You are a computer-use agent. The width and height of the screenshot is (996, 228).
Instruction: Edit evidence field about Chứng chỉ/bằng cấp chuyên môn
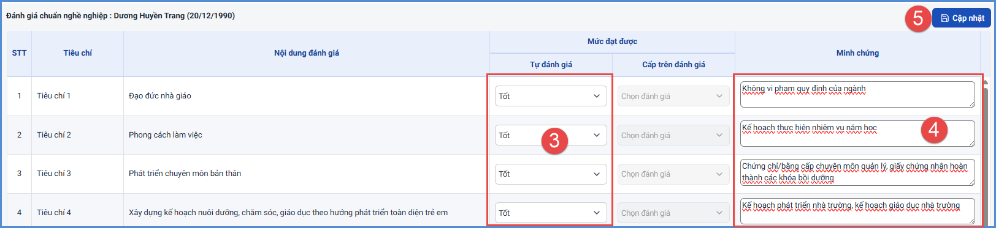857,172
